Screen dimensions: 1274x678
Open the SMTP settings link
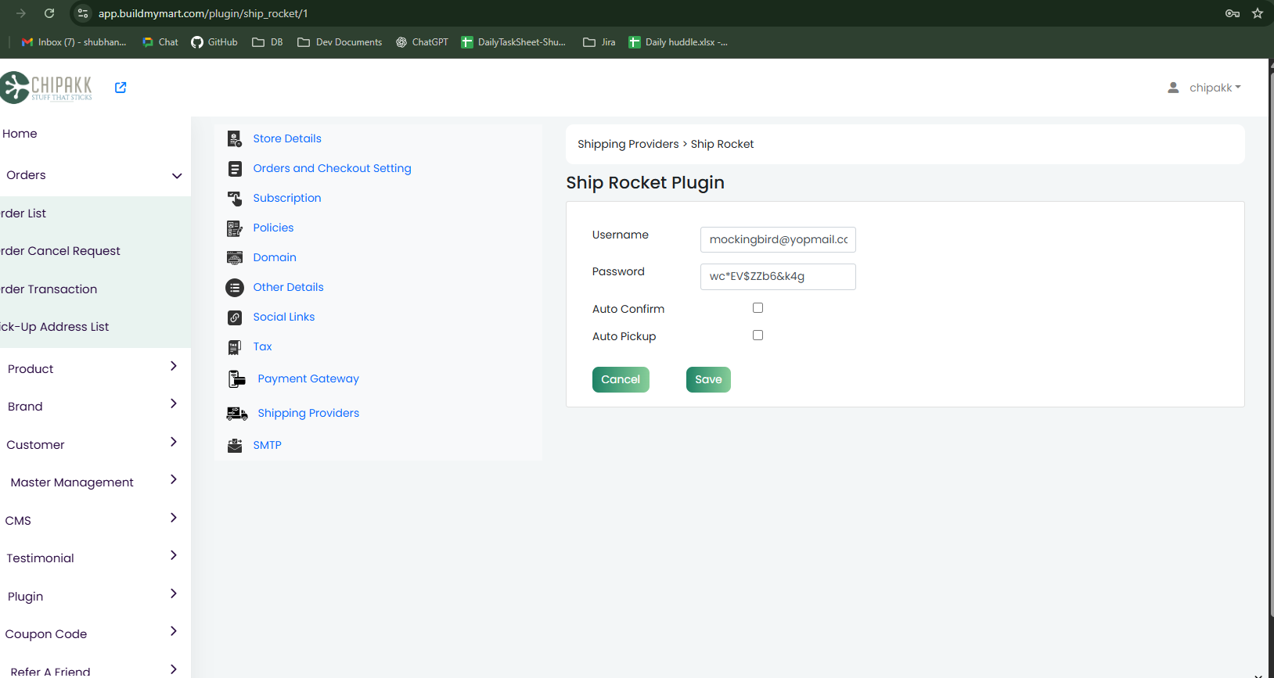pyautogui.click(x=267, y=445)
